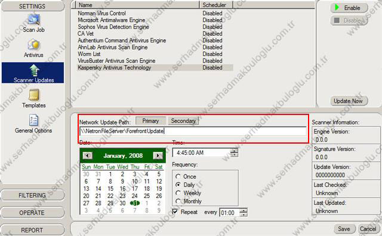This screenshot has height=236, width=382.
Task: Expand the SETTINGS section
Action: point(32,7)
